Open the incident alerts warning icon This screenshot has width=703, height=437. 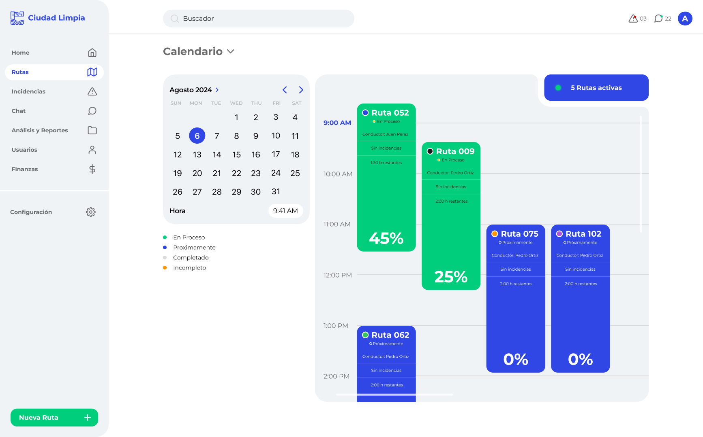[633, 19]
